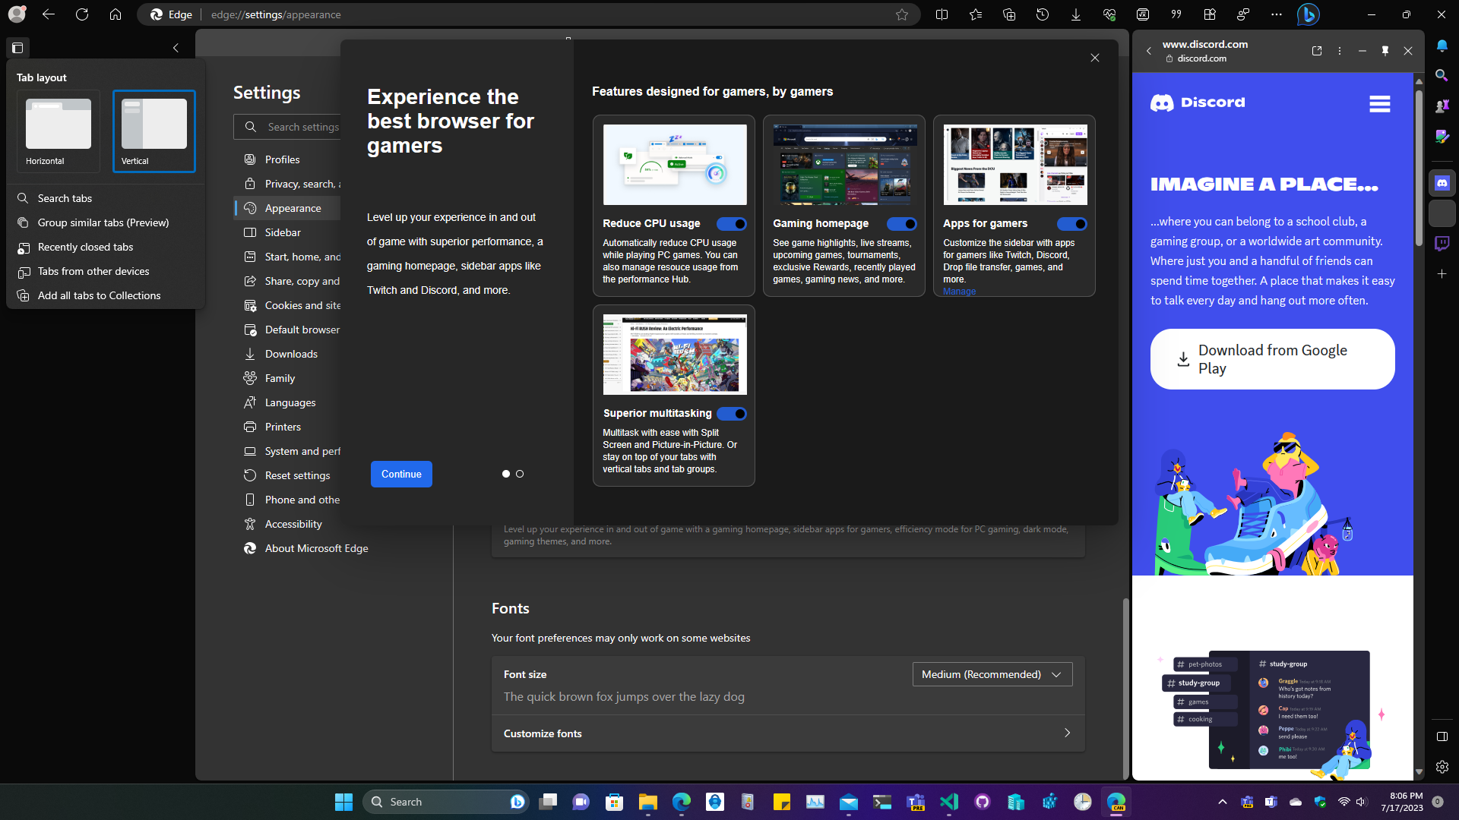Click the taskbar Search box
The image size is (1459, 820).
[445, 802]
